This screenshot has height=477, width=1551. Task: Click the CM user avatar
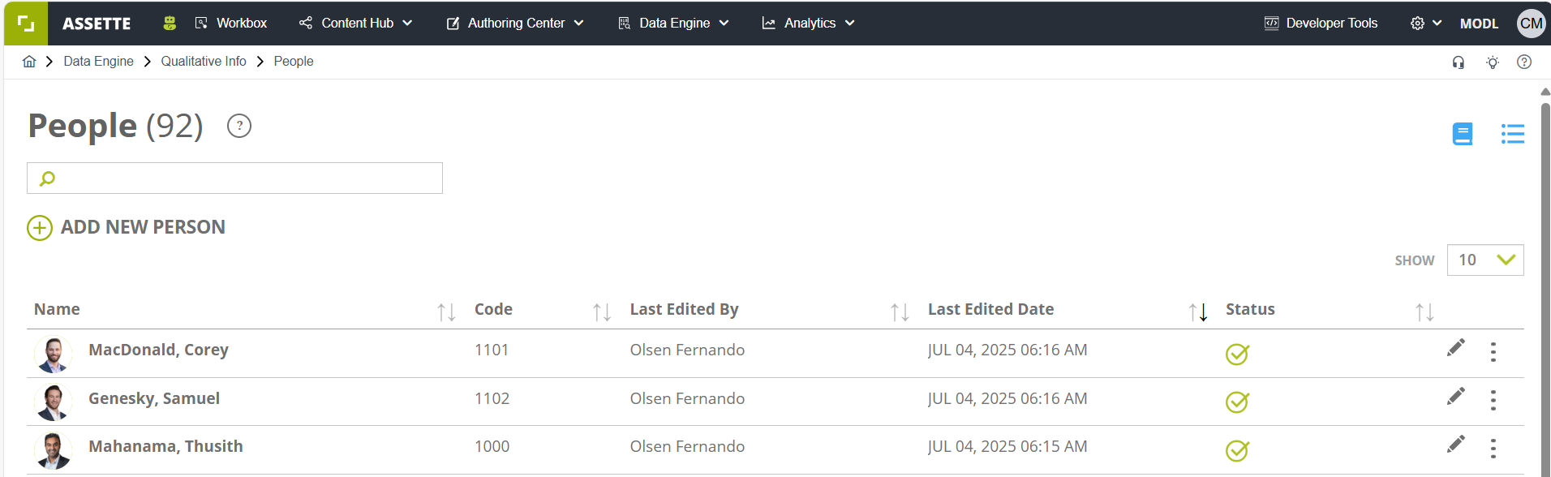click(x=1532, y=24)
